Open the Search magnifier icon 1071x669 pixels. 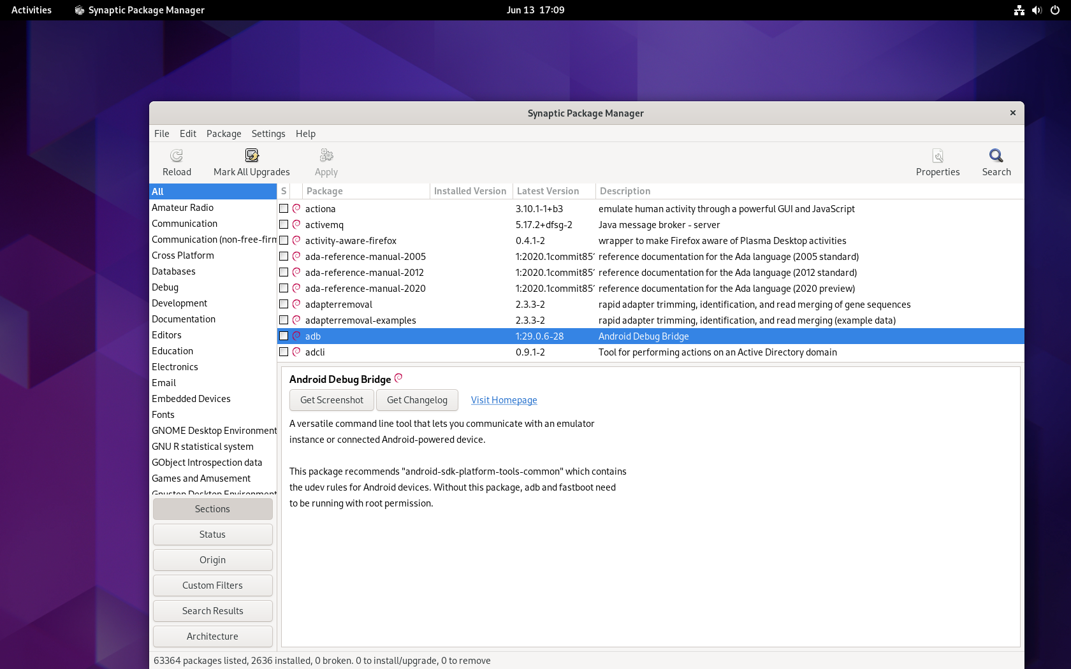[x=996, y=155]
